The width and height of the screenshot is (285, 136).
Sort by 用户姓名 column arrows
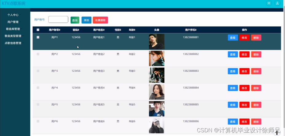(x=104, y=30)
